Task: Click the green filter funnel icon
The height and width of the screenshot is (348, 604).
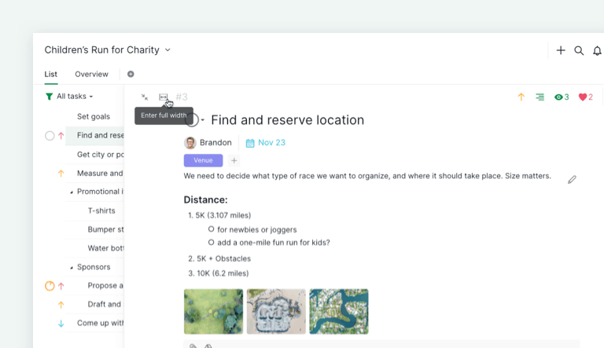Action: click(49, 97)
